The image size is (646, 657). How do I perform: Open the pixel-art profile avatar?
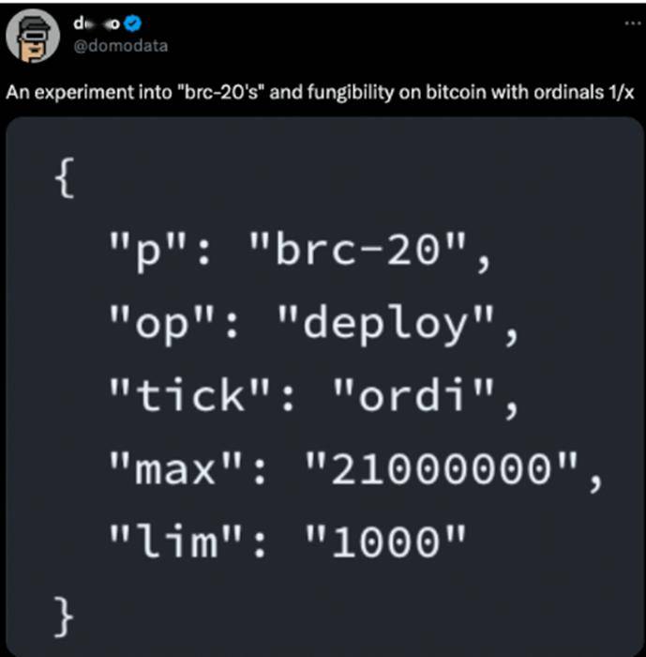coord(33,36)
